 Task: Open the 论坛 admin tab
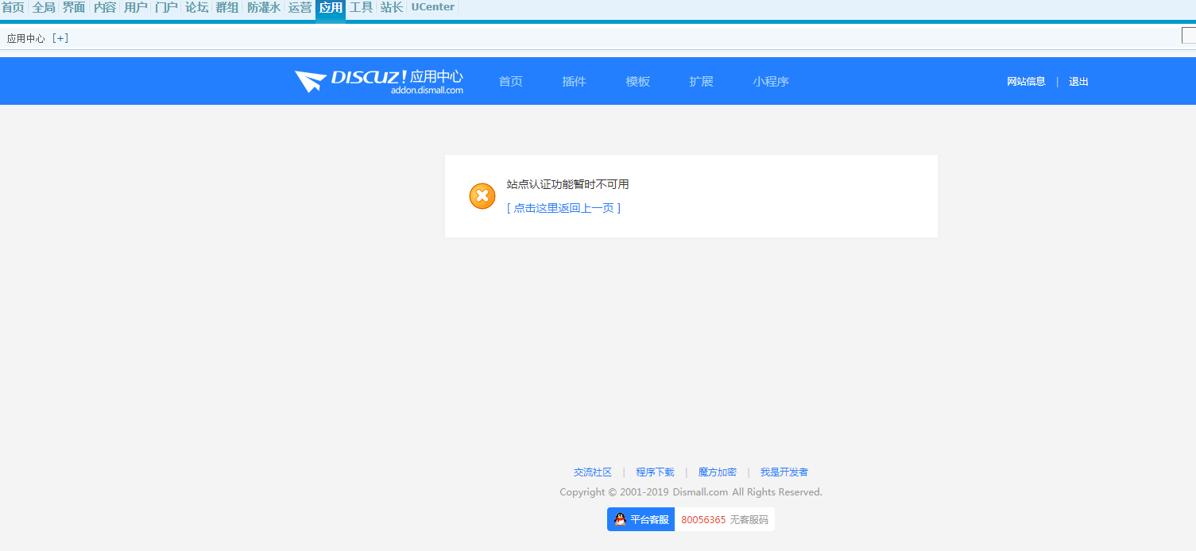196,8
